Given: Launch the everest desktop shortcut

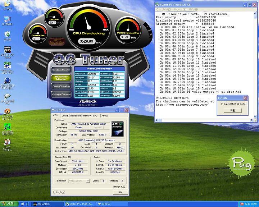Looking at the screenshot, I should 8,114.
